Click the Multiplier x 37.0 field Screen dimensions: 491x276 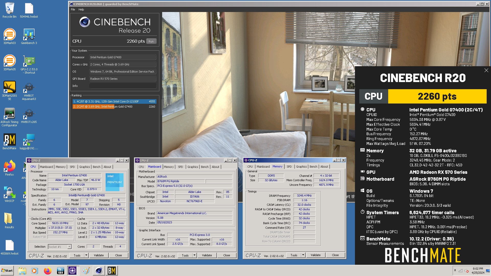60,228
